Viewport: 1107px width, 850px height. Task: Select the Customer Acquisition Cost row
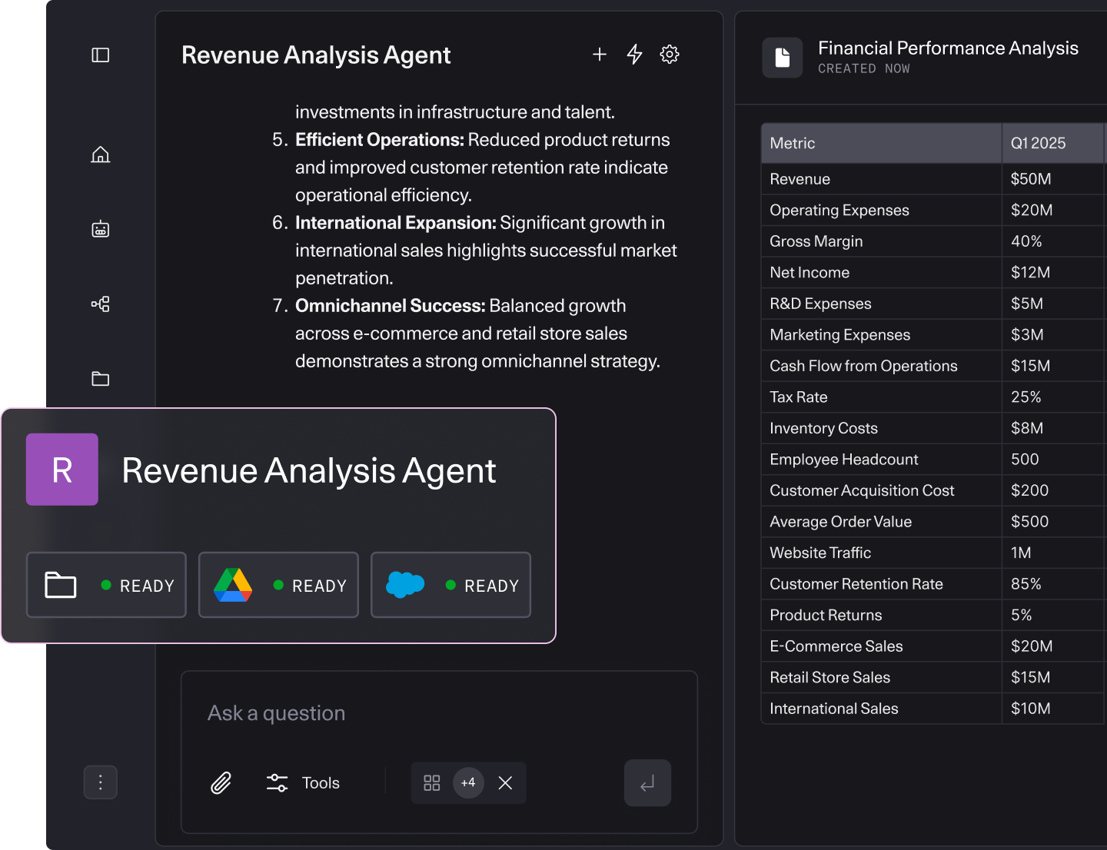934,490
